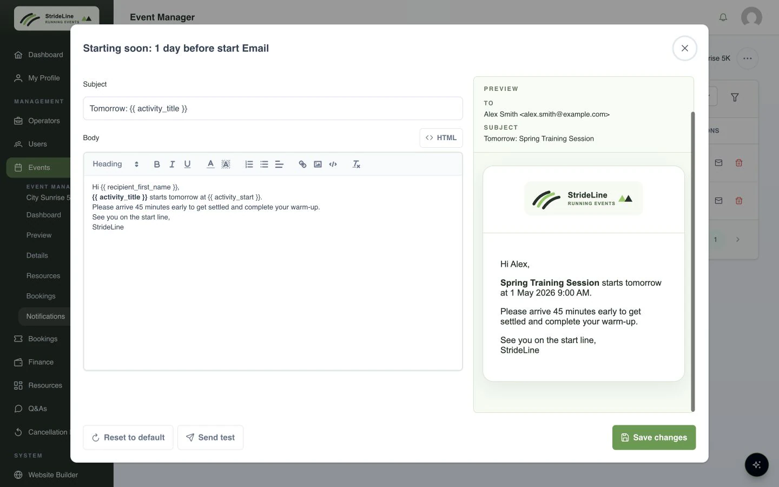Open the notifications bell icon
The width and height of the screenshot is (779, 487).
pyautogui.click(x=723, y=17)
